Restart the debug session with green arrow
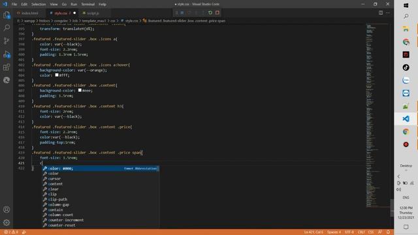The height and width of the screenshot is (235, 418). 210,13
